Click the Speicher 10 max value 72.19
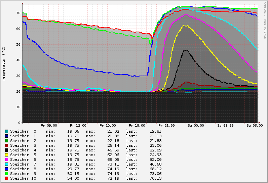Viewport: 268px width, 183px height. click(x=113, y=178)
